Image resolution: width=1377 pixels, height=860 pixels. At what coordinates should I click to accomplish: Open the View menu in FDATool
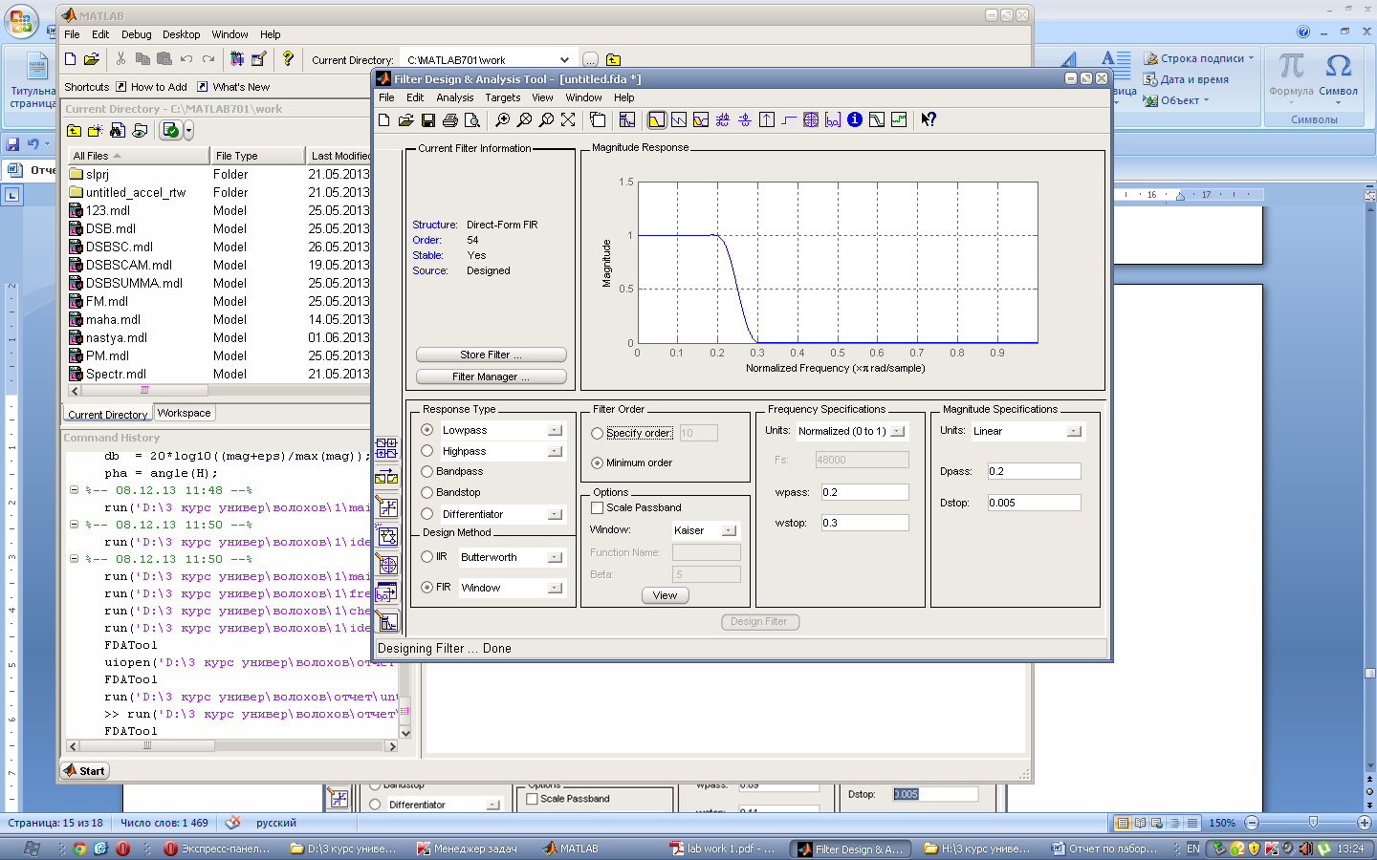[542, 97]
